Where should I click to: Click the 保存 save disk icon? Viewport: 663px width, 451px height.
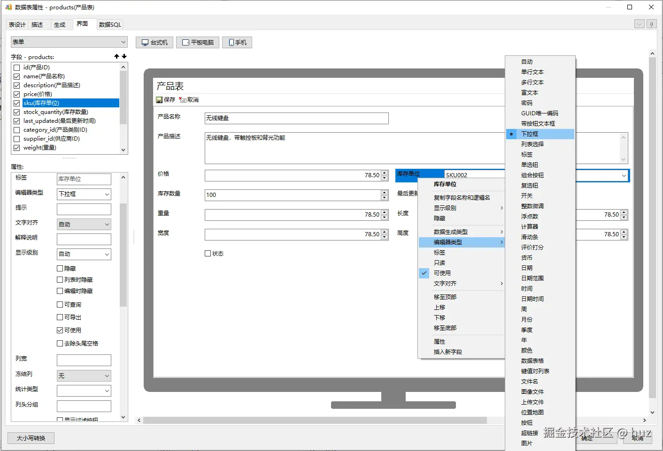coord(159,100)
